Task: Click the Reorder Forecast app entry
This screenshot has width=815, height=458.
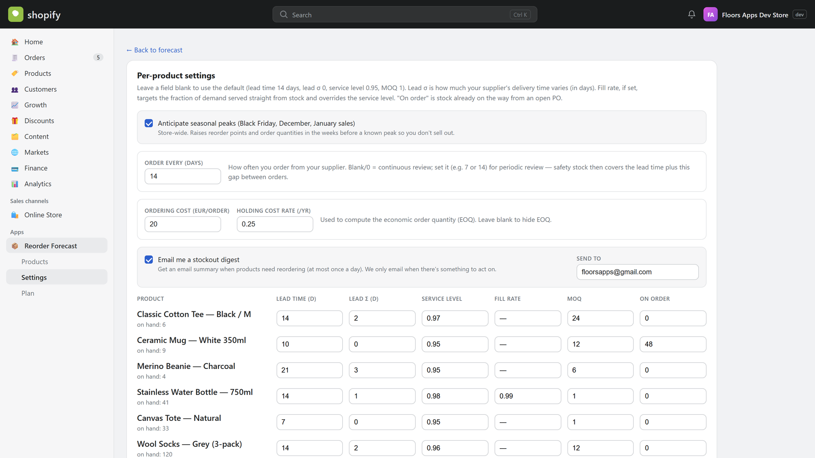Action: (57, 246)
